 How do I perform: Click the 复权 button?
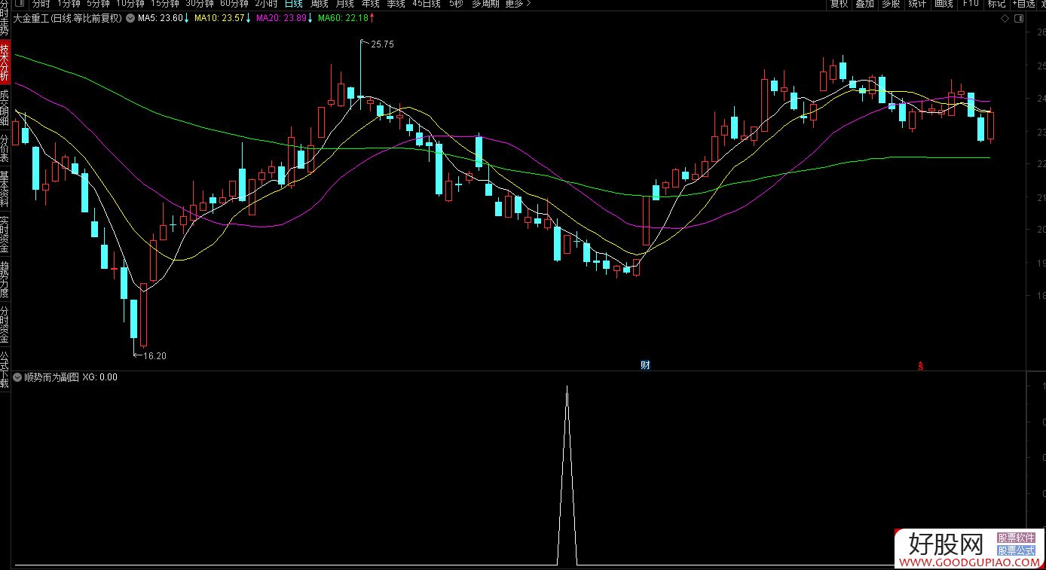point(839,4)
